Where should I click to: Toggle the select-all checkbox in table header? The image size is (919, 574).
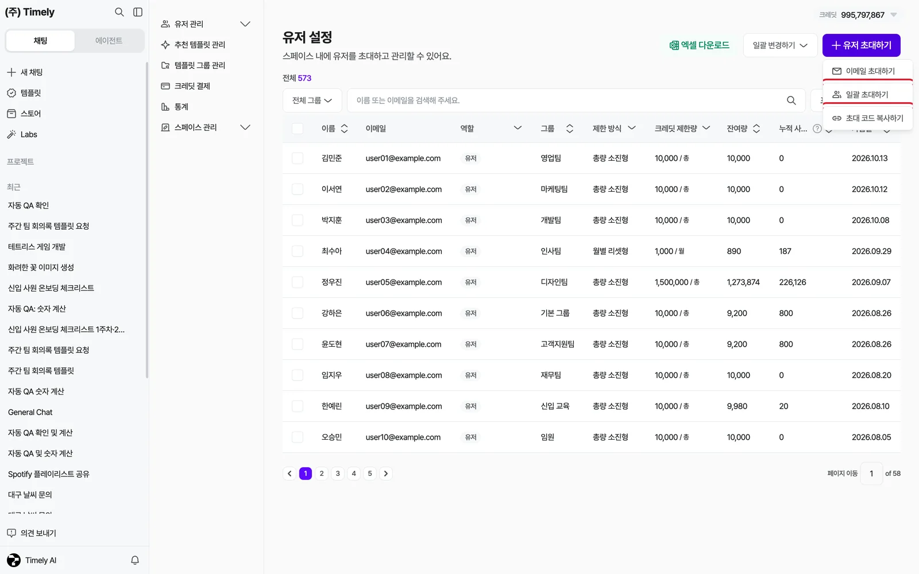pyautogui.click(x=298, y=129)
